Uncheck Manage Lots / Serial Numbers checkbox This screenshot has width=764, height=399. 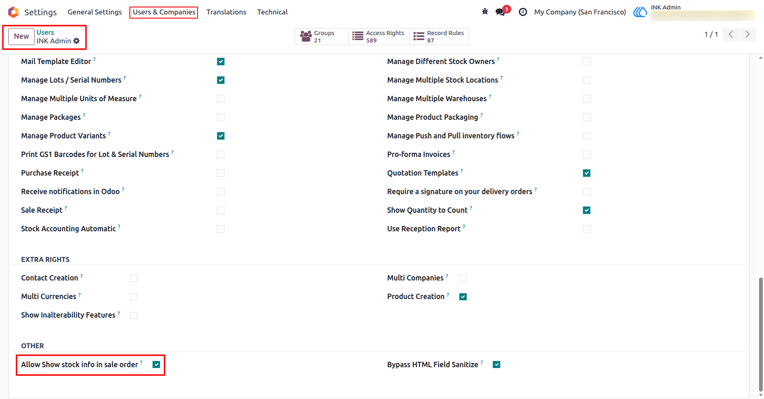221,80
